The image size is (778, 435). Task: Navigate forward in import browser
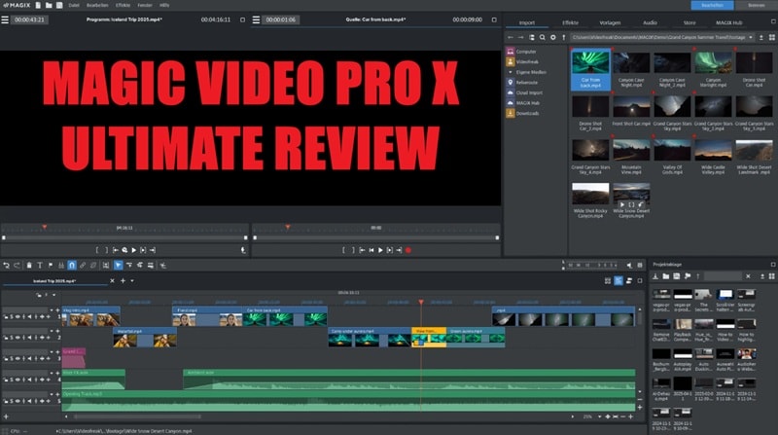click(x=520, y=37)
